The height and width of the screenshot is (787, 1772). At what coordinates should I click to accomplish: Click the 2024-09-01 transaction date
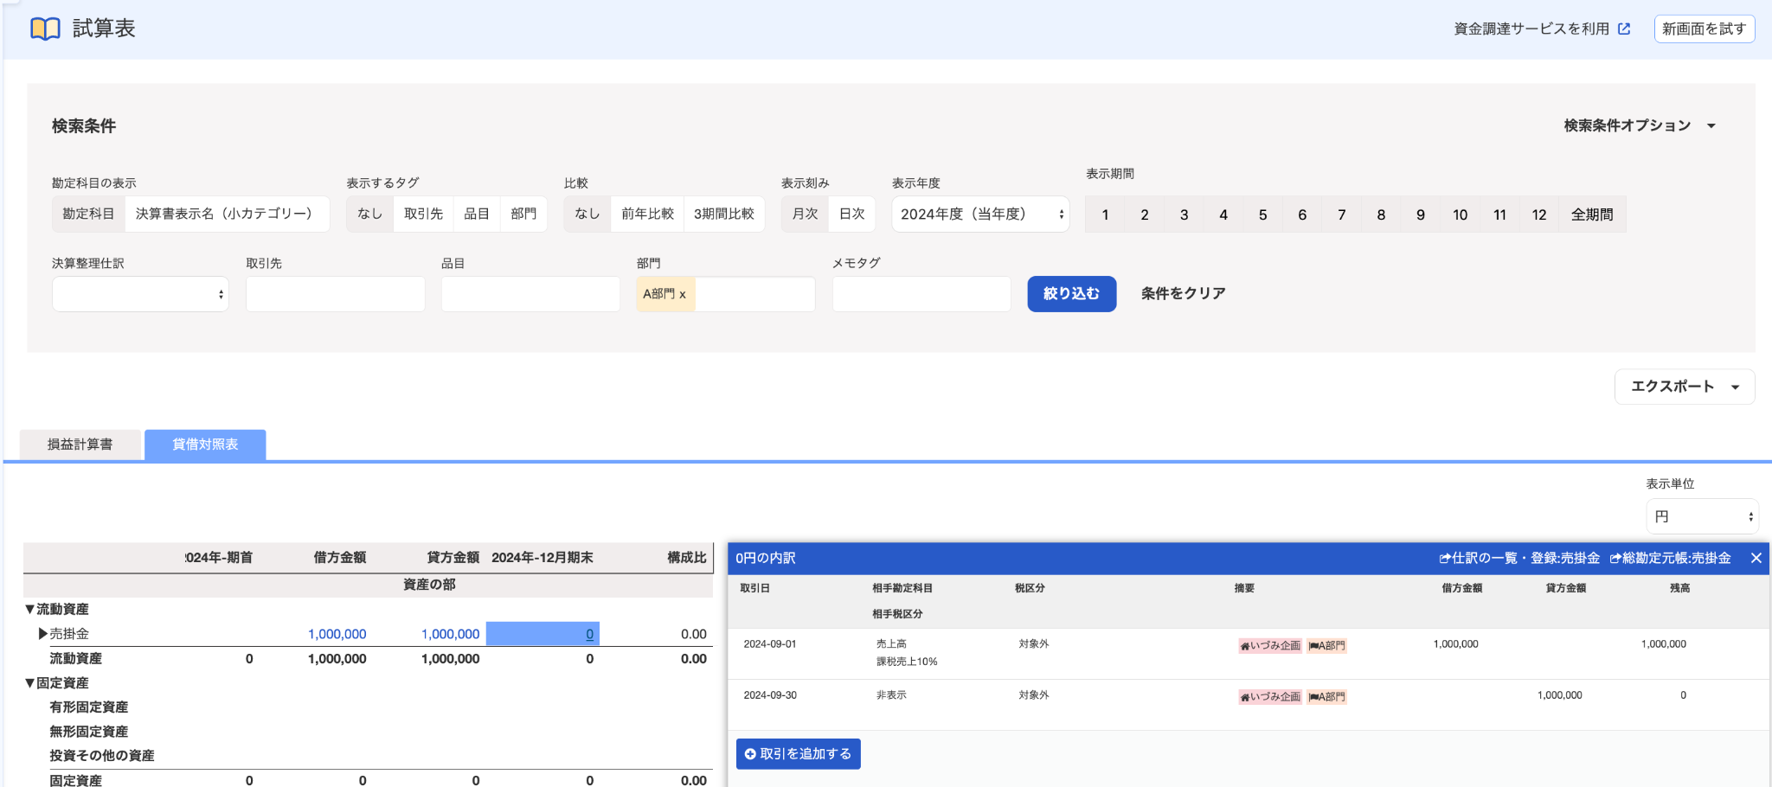(770, 644)
